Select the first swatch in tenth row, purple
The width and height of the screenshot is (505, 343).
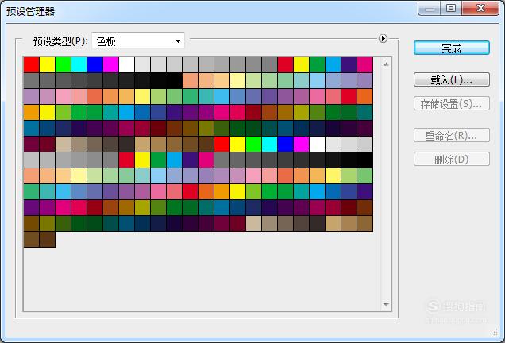tap(32, 207)
